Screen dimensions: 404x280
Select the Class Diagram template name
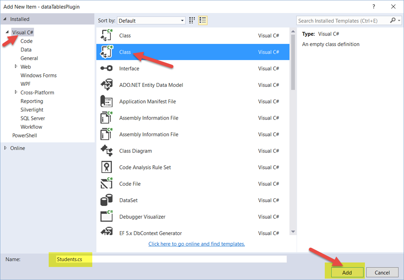point(136,151)
